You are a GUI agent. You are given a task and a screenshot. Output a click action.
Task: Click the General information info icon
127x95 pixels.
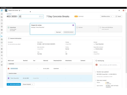[x=9, y=39]
